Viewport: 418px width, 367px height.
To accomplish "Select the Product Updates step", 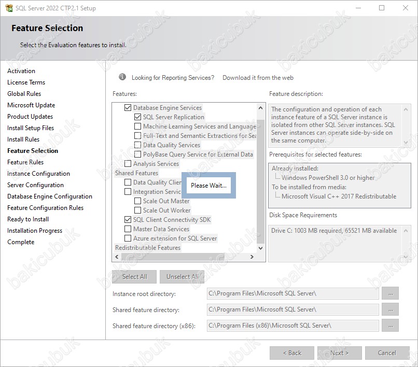I will pos(30,117).
